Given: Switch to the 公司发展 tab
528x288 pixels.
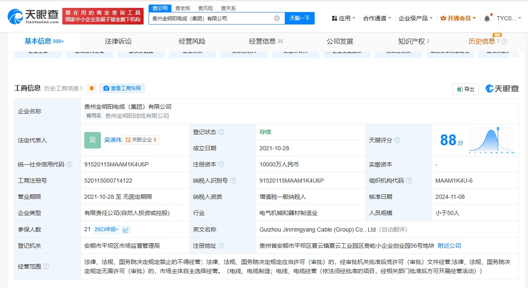Looking at the screenshot, I should [x=340, y=41].
